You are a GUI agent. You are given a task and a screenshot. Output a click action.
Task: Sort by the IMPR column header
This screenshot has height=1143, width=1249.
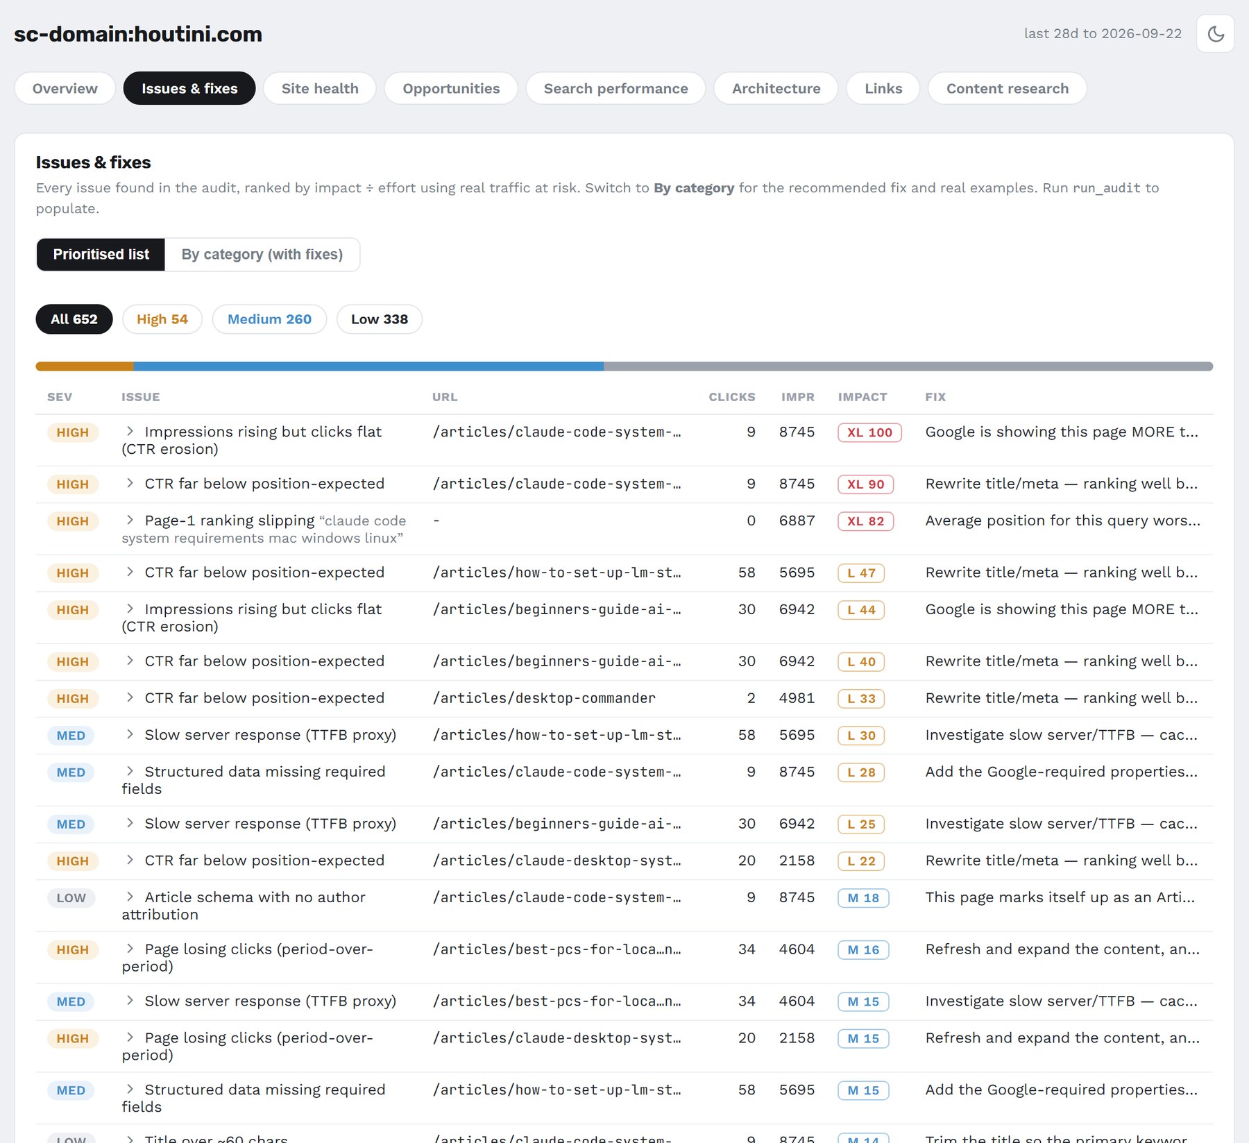point(798,397)
